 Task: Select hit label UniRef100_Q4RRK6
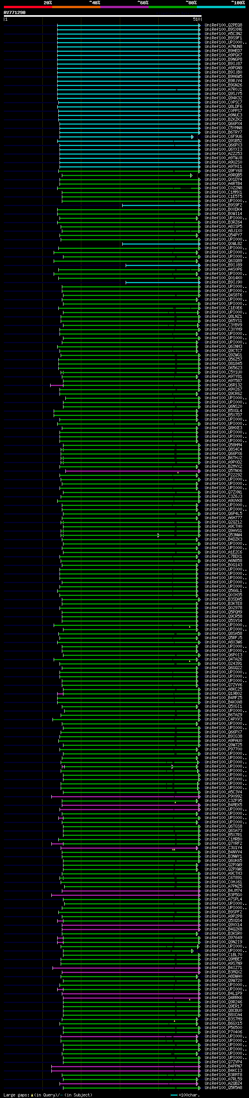(223, 998)
